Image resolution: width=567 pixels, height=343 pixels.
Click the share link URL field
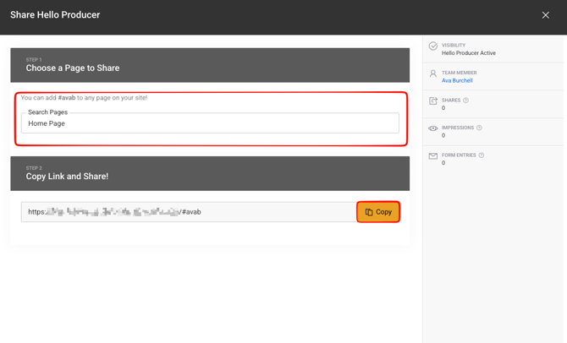188,212
